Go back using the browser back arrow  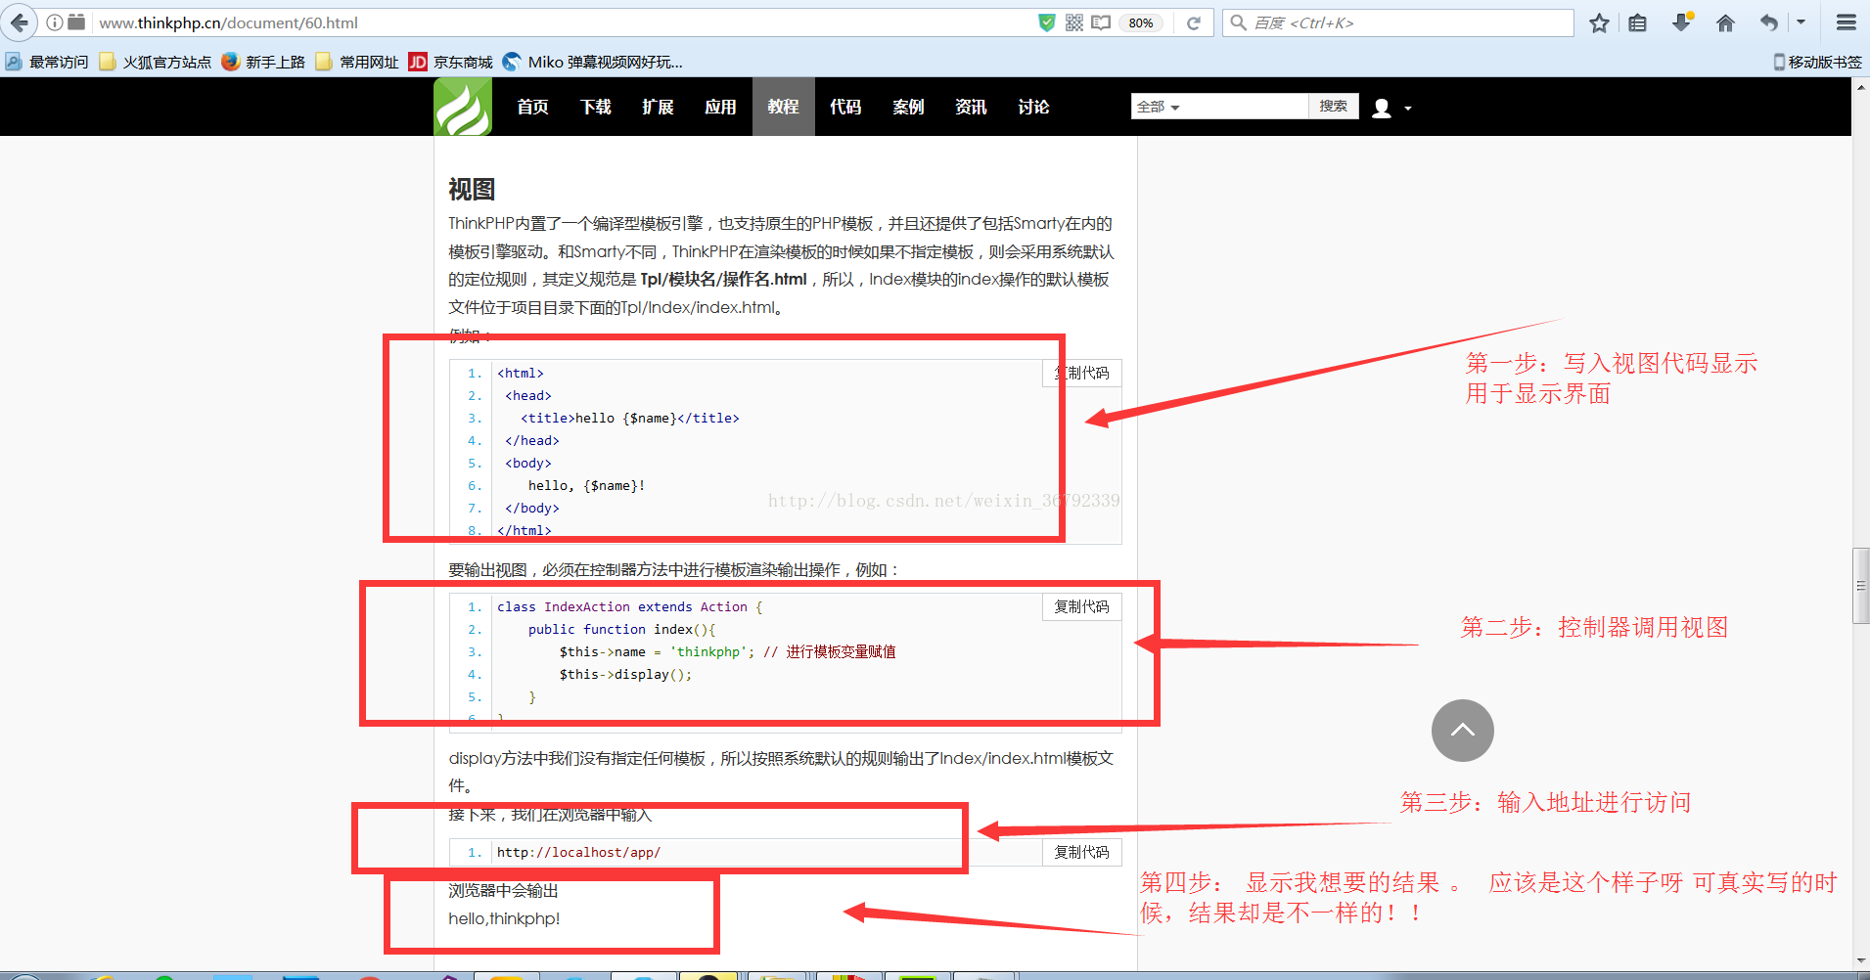tap(19, 22)
